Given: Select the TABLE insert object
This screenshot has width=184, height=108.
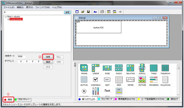Looking at the screenshot, I should click(154, 69).
